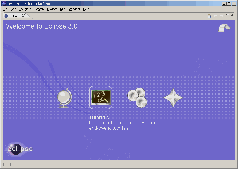238x169 pixels.
Task: Open the Edit menu
Action: tap(13, 9)
